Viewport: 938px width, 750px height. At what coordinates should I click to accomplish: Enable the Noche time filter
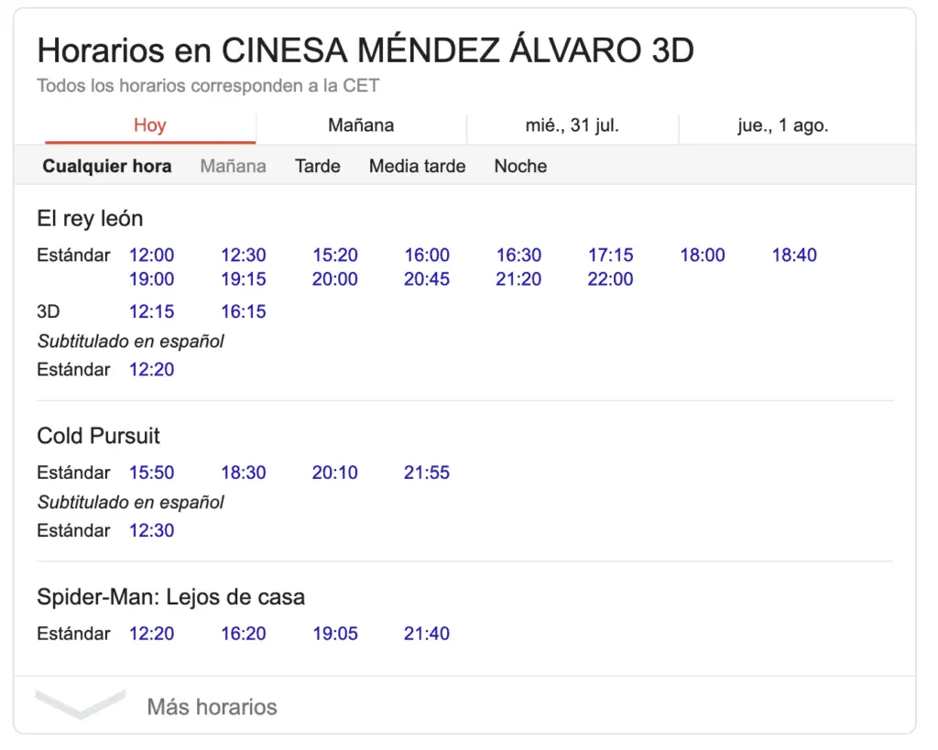(x=519, y=166)
